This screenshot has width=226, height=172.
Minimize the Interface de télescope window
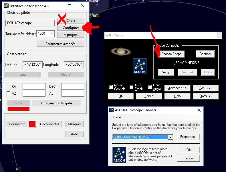[57, 6]
